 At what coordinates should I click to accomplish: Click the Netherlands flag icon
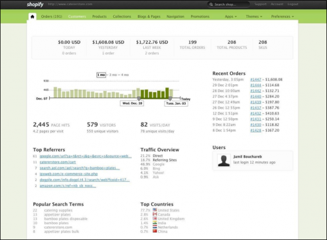[x=155, y=227]
